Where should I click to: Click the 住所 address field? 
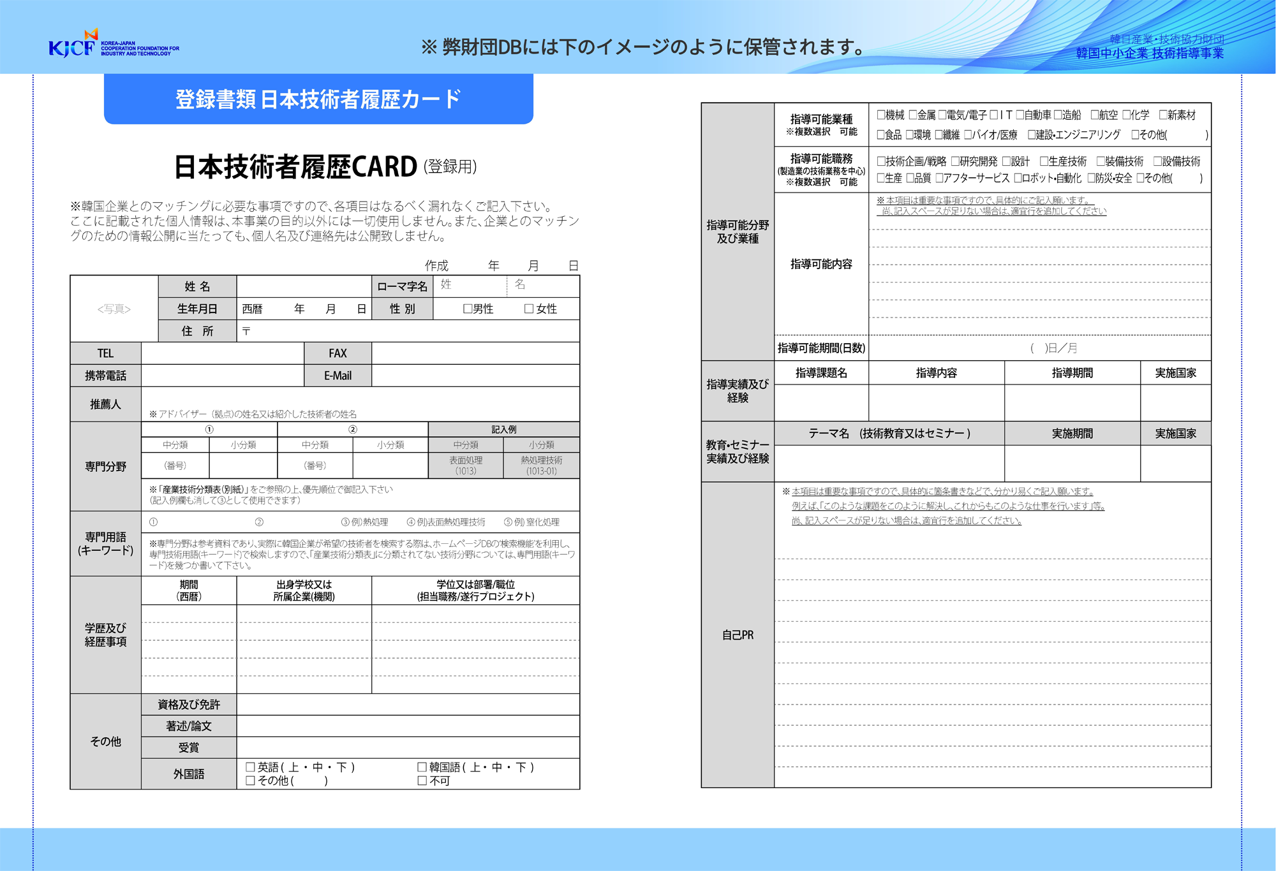pos(408,331)
